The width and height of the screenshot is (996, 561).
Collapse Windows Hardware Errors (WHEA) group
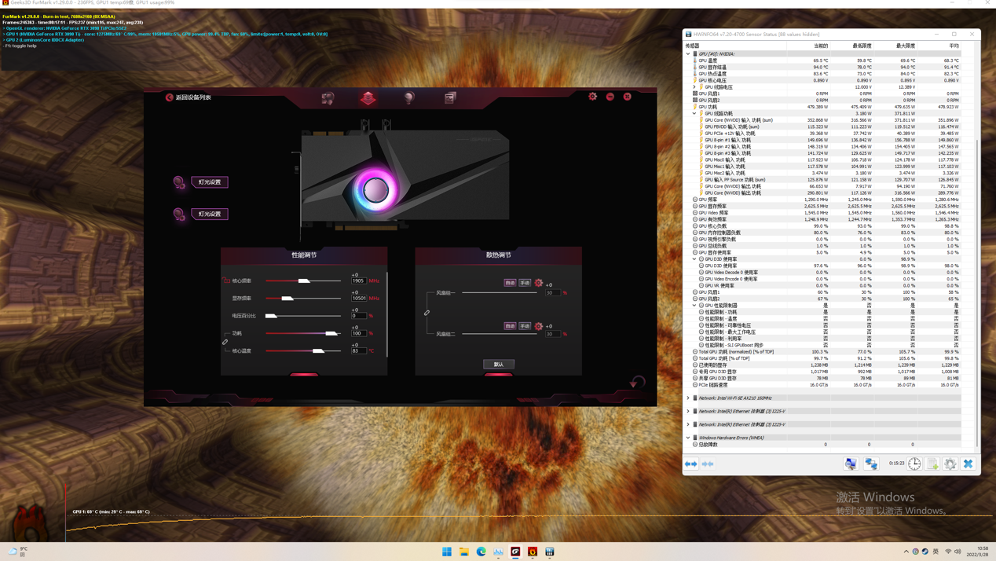tap(688, 438)
